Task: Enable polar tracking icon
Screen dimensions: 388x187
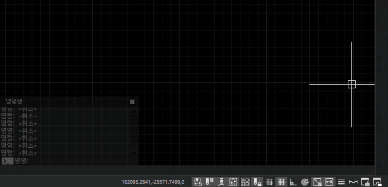Action: pyautogui.click(x=305, y=182)
